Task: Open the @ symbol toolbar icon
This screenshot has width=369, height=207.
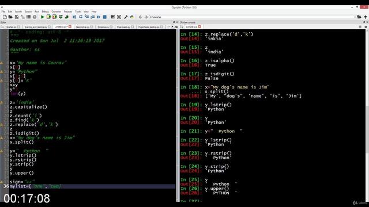Action: coord(35,17)
